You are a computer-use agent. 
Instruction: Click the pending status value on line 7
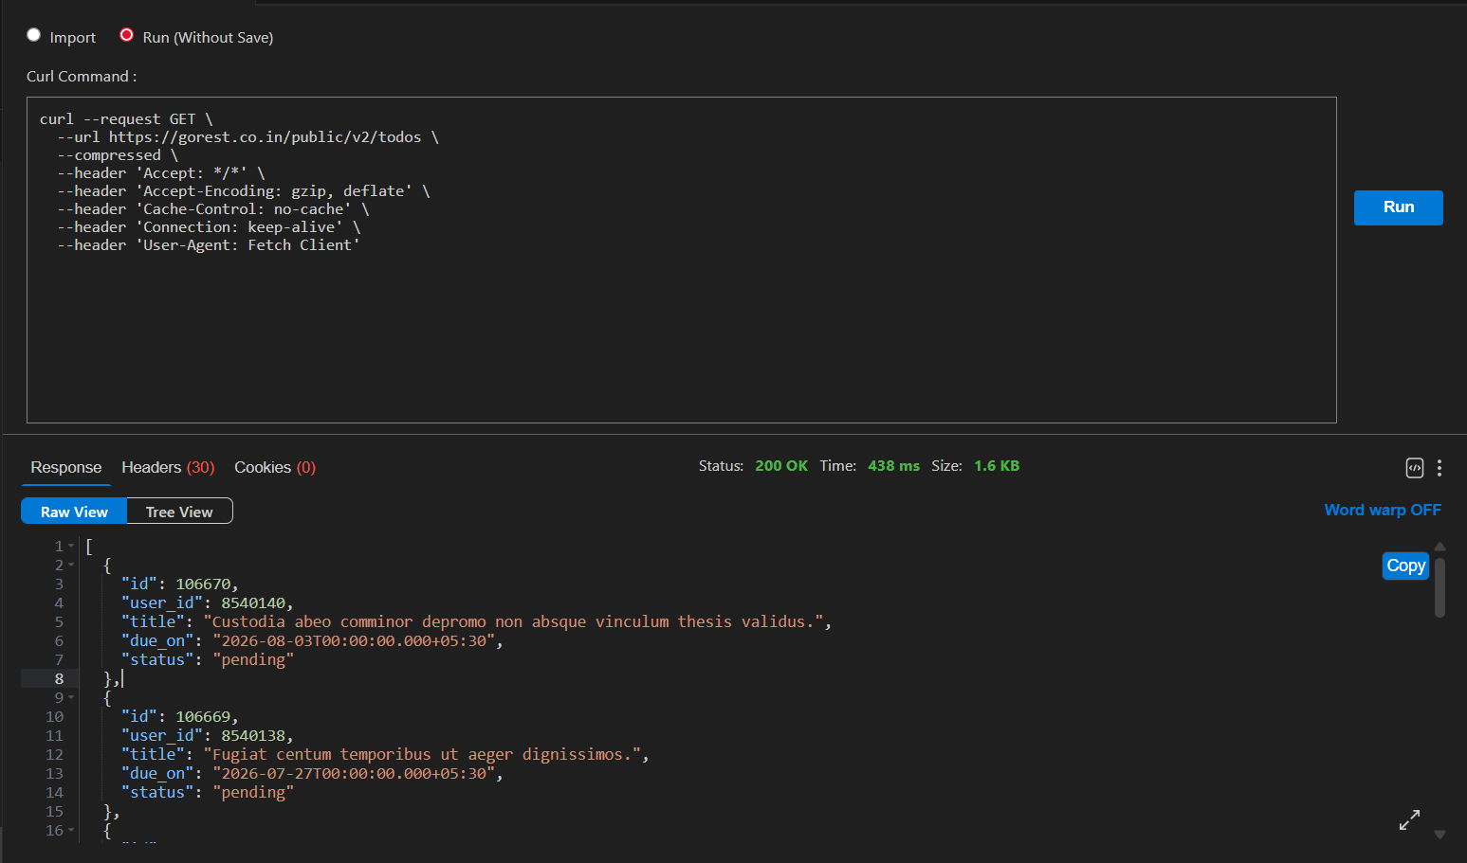pyautogui.click(x=253, y=660)
